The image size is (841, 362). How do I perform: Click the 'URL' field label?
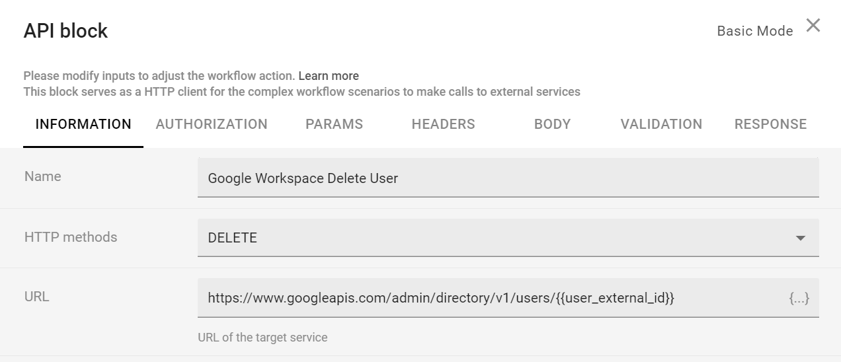tap(37, 297)
